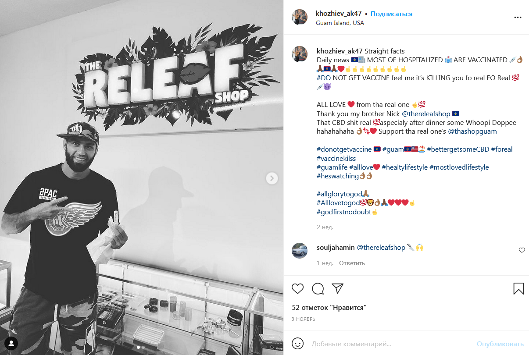This screenshot has height=355, width=529.
Task: Like souljahamin's comment with small heart
Action: (x=522, y=250)
